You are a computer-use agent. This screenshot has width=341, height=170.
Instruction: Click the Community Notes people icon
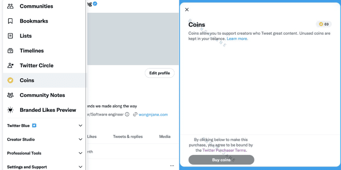[11, 95]
